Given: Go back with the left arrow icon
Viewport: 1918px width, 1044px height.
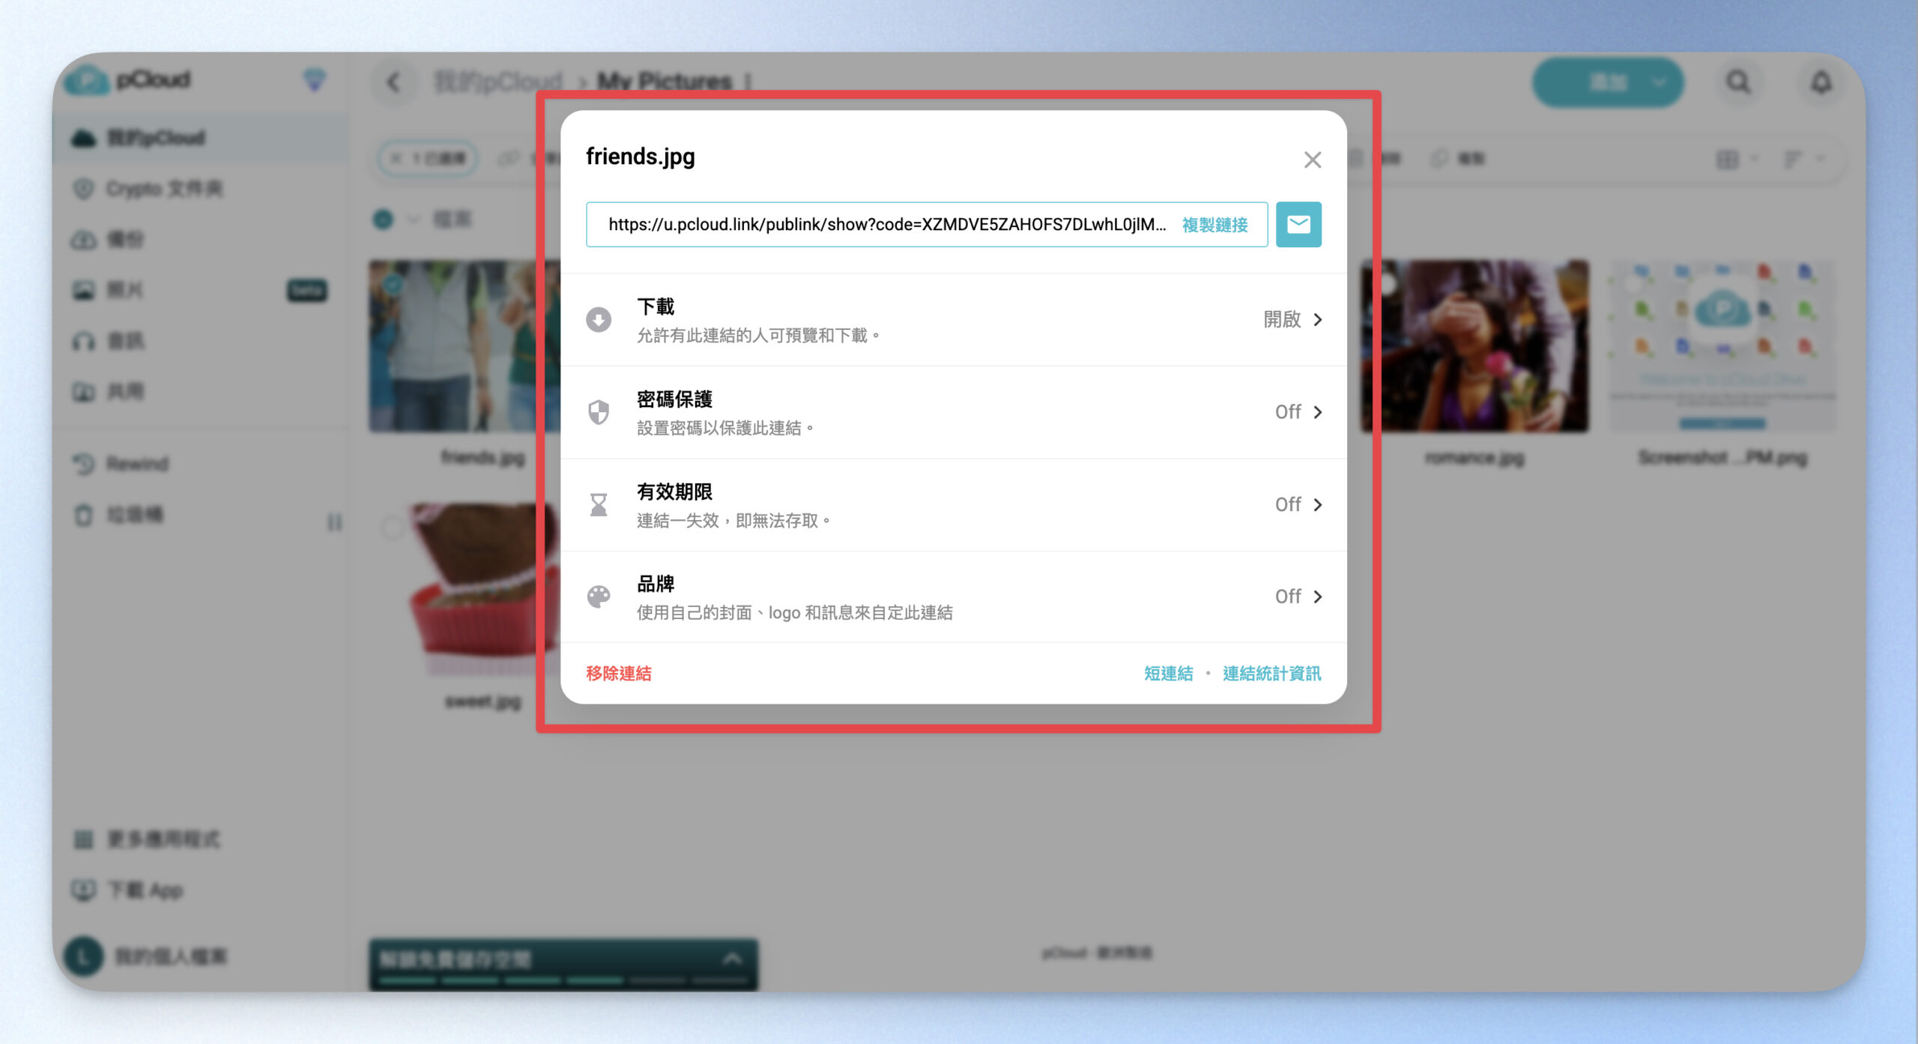Looking at the screenshot, I should click(x=393, y=82).
